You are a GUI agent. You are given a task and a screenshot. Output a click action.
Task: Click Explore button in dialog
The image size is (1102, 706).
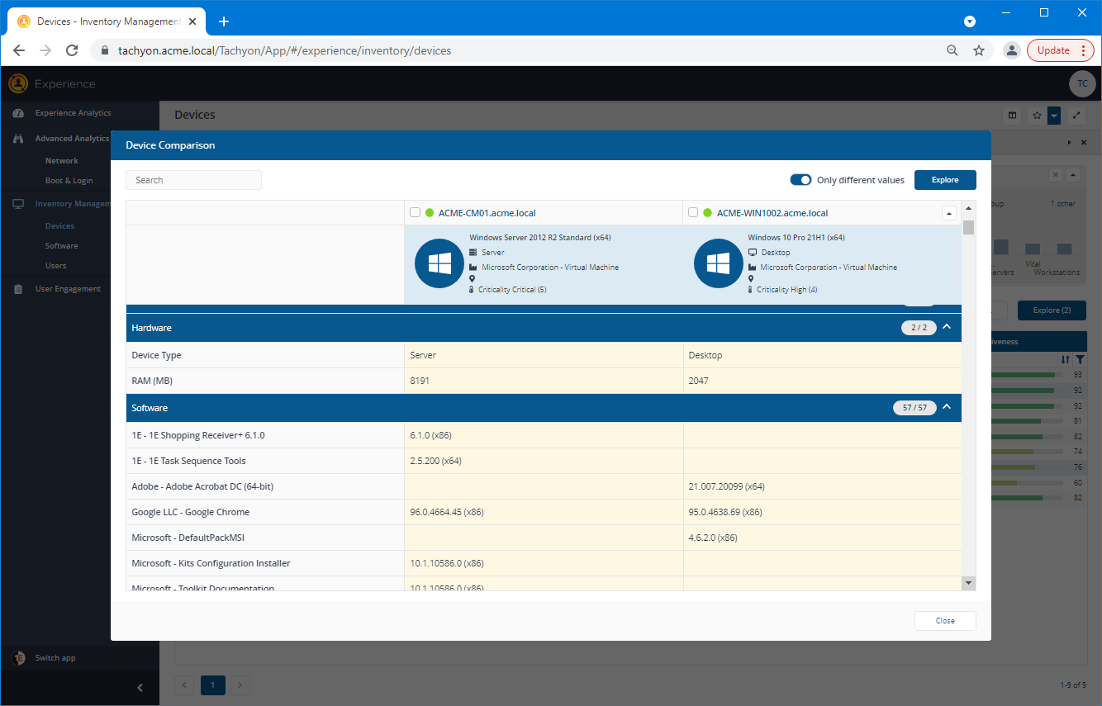[x=945, y=180]
